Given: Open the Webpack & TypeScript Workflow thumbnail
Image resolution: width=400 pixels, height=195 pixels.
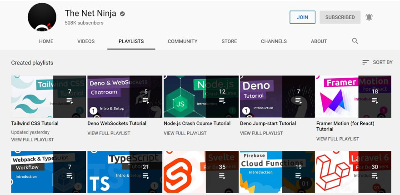Looking at the screenshot, I should (x=49, y=172).
